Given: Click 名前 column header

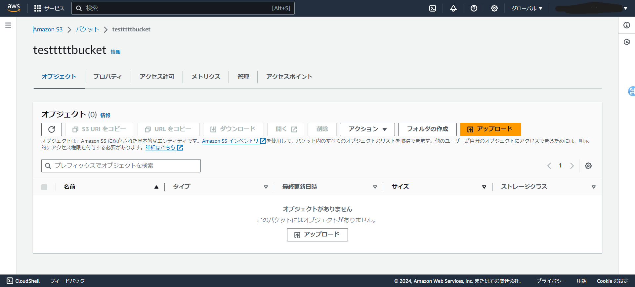Looking at the screenshot, I should [x=69, y=187].
